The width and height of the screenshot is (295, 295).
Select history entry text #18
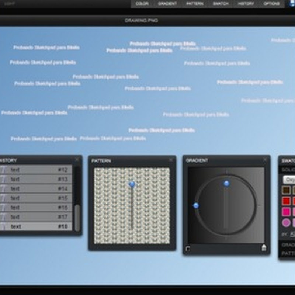point(36,226)
